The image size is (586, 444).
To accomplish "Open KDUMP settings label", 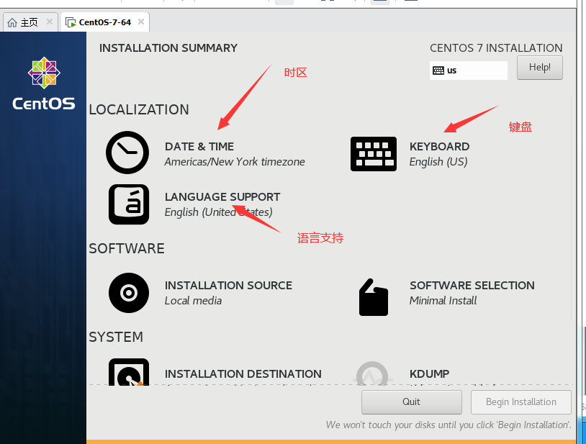I will tap(429, 373).
